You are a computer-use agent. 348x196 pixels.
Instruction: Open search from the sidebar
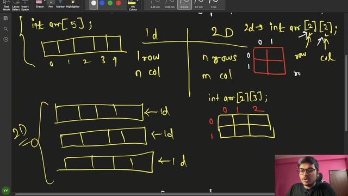(6, 29)
